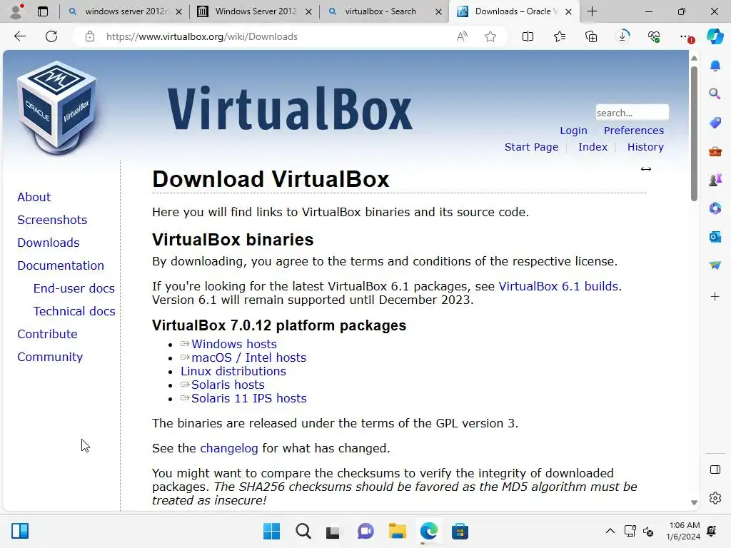Download Windows hosts package

[233, 344]
